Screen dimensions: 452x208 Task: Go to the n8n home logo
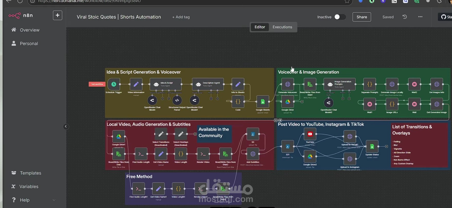[x=21, y=15]
